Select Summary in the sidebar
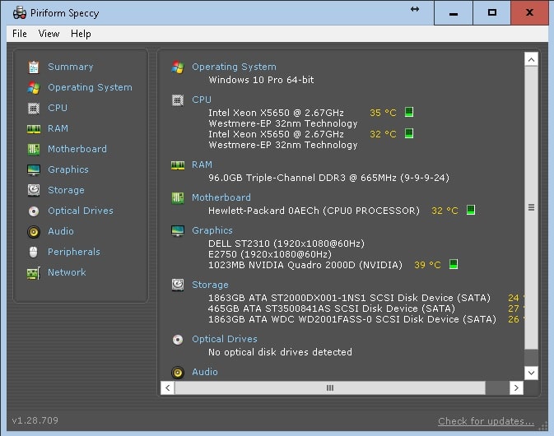This screenshot has height=436, width=554. 71,67
